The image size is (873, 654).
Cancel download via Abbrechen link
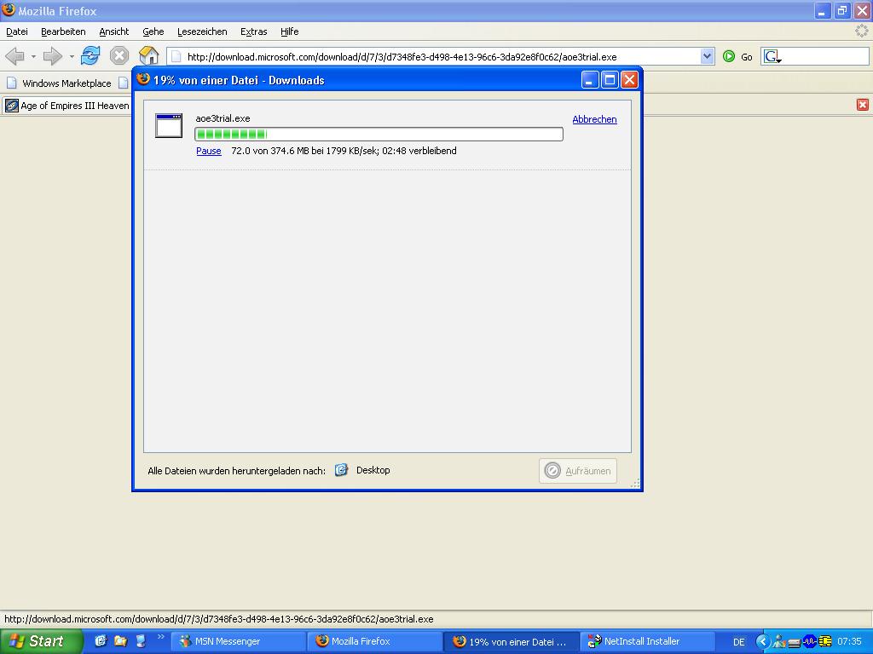tap(594, 119)
